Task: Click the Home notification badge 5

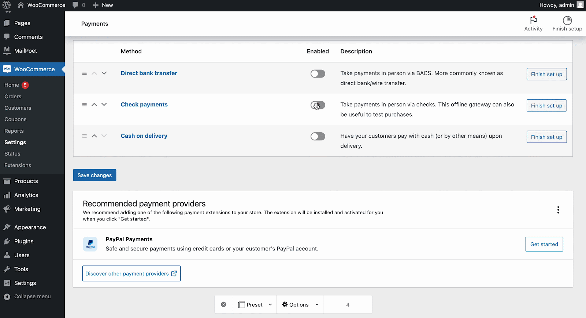Action: [25, 85]
